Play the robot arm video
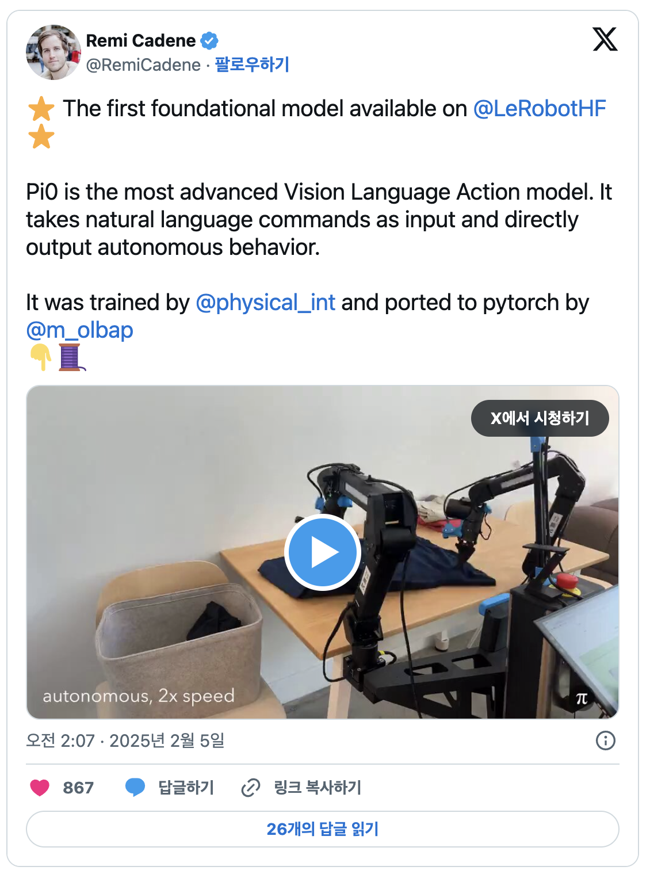The width and height of the screenshot is (650, 878). pyautogui.click(x=323, y=552)
